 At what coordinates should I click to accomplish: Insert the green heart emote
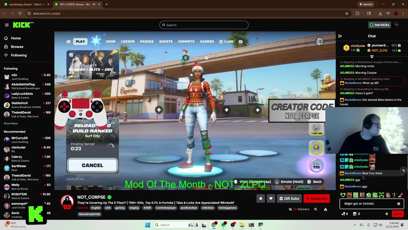click(343, 195)
